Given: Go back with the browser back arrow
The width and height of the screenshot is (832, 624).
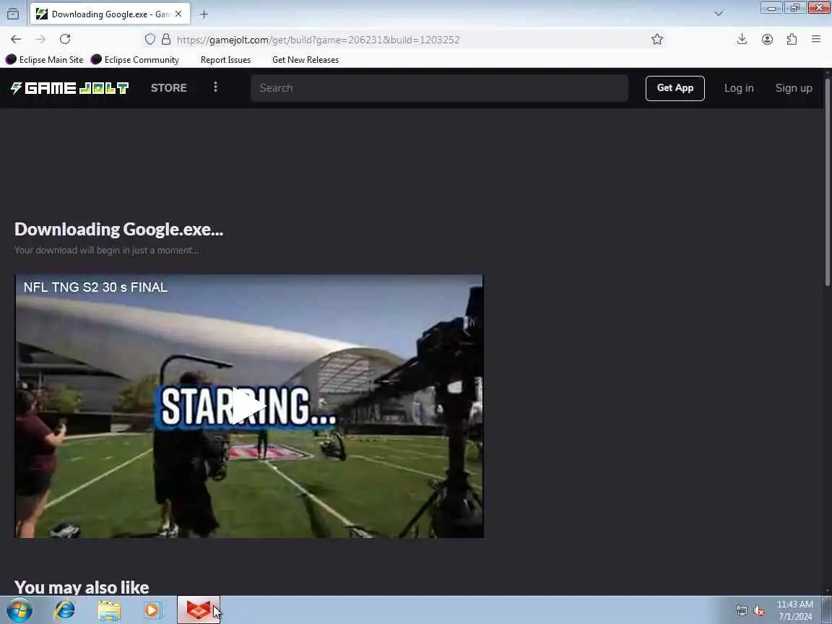Looking at the screenshot, I should pos(16,39).
